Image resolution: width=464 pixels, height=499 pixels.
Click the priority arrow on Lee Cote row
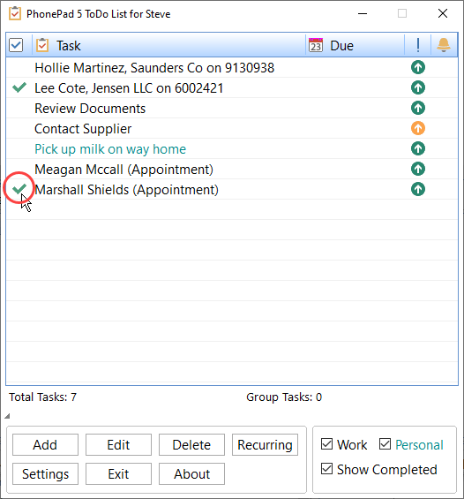pyautogui.click(x=418, y=87)
